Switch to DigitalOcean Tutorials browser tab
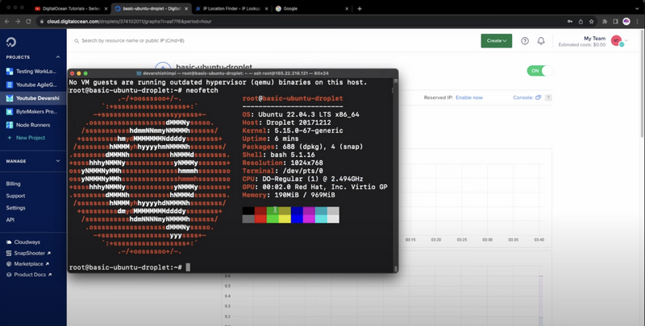The image size is (645, 326). point(71,9)
